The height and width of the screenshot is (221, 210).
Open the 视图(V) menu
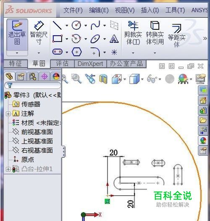tap(125, 10)
